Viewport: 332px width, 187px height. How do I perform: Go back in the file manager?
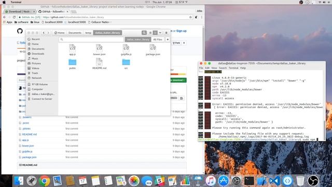(x=44, y=33)
